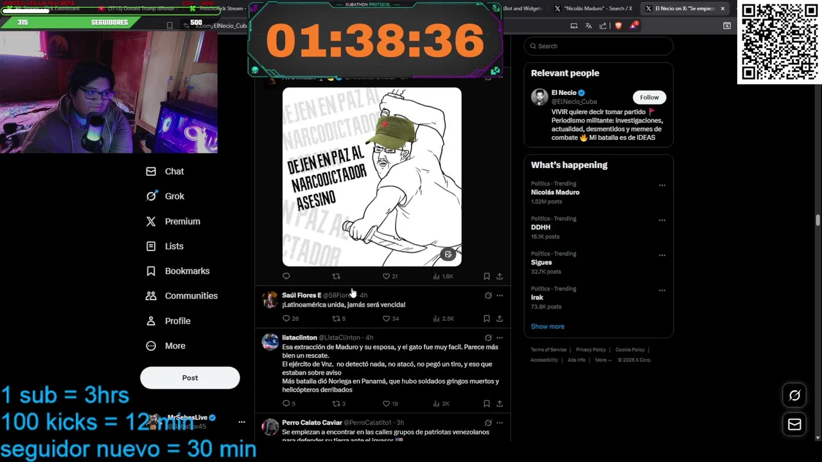Click Grok icon on listaclinton post
This screenshot has height=462, width=822.
coord(488,338)
